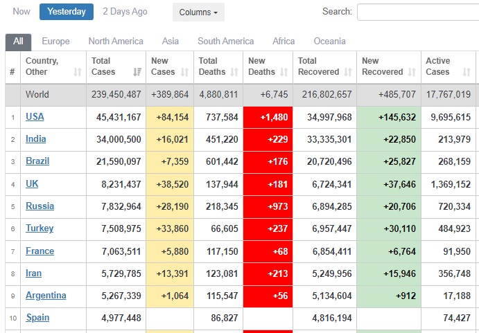
Task: Sort table by New Cases icon
Action: [185, 72]
